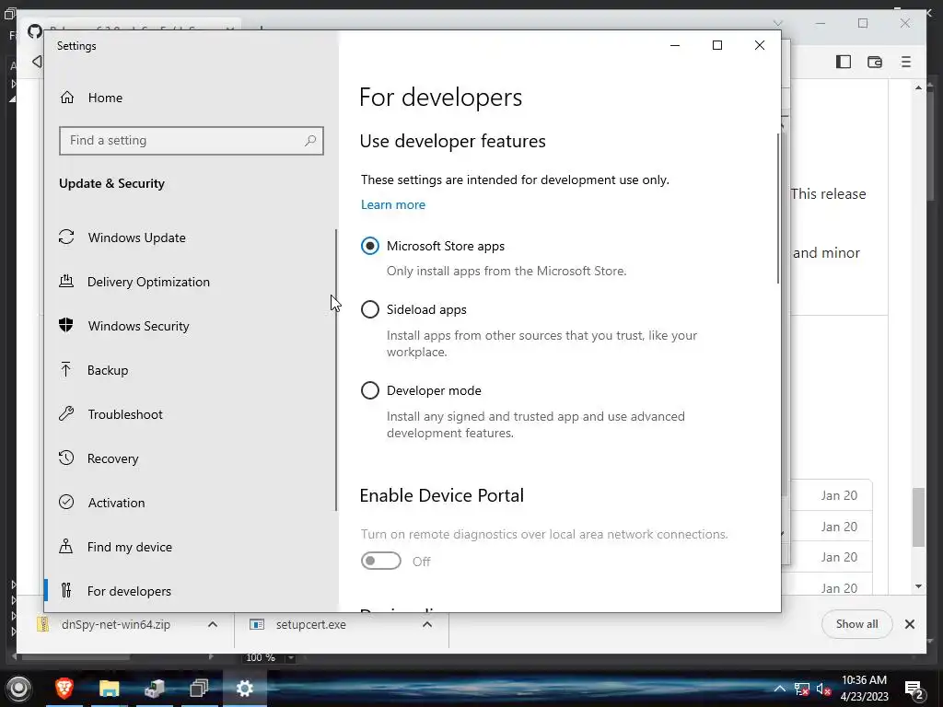The width and height of the screenshot is (943, 707).
Task: Open the zoom percentage dropdown arrow
Action: click(291, 657)
